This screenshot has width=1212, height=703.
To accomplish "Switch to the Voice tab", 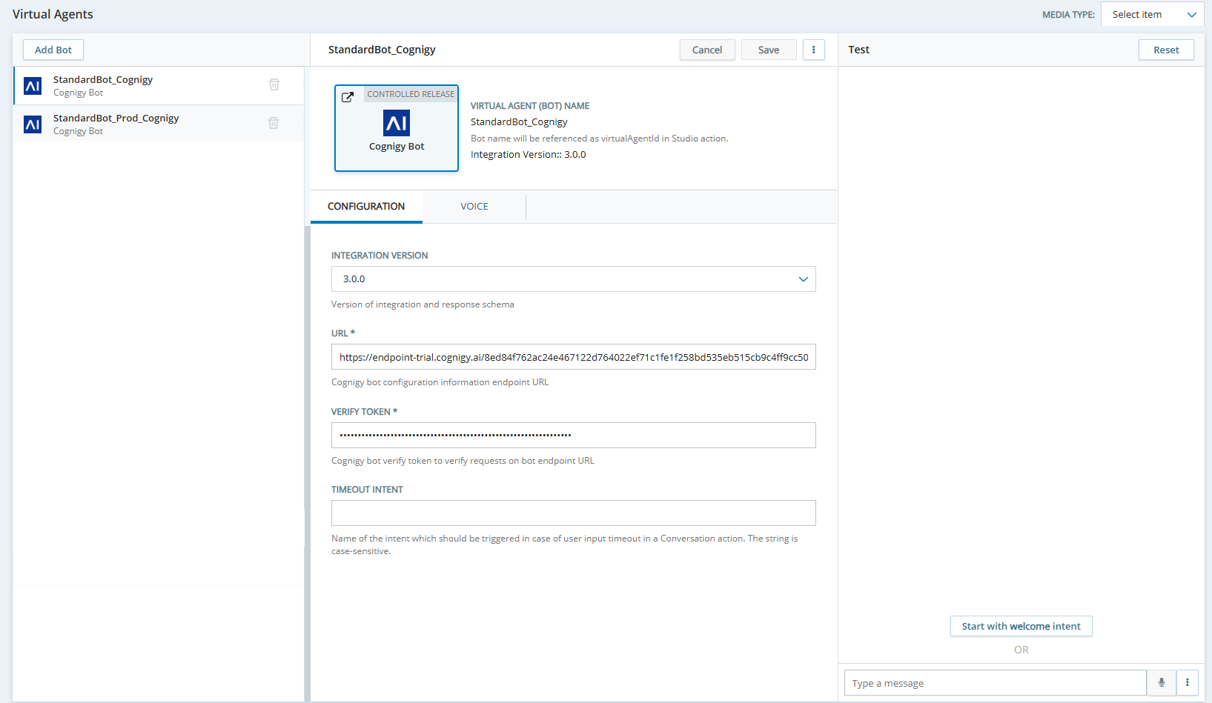I will tap(474, 207).
